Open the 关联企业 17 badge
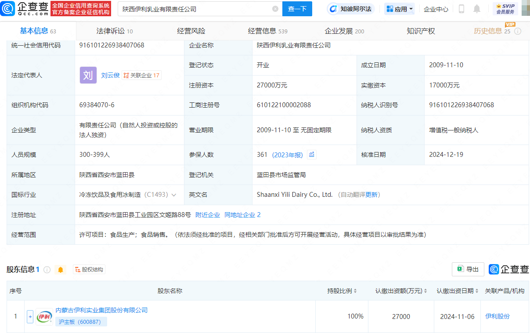This screenshot has width=530, height=333. pyautogui.click(x=141, y=75)
